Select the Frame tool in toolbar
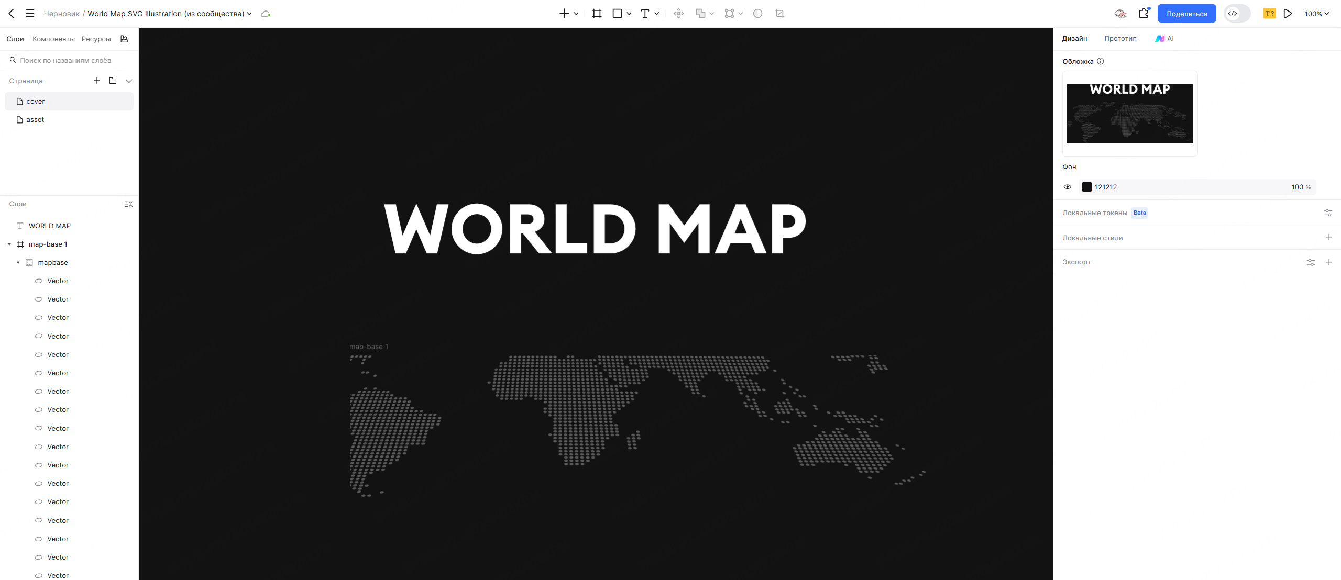Screen dimensions: 1341x580 point(597,14)
